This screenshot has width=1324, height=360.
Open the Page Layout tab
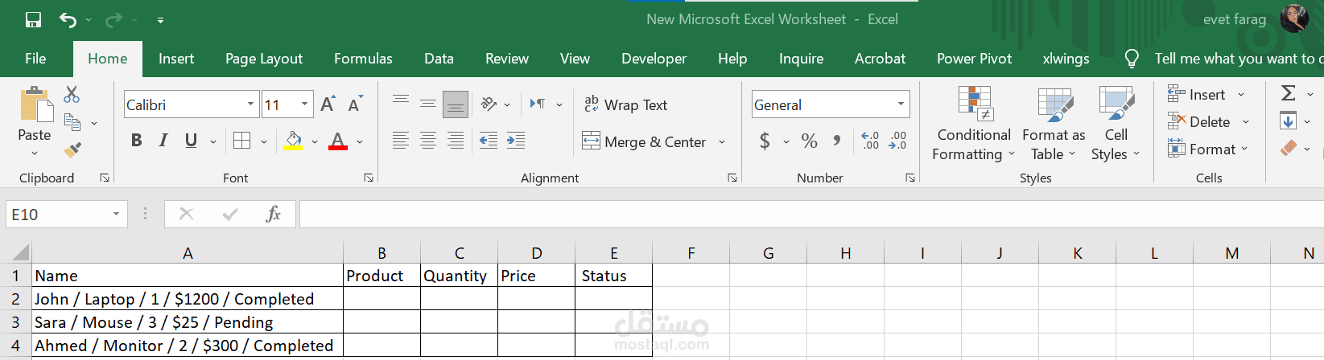tap(264, 59)
